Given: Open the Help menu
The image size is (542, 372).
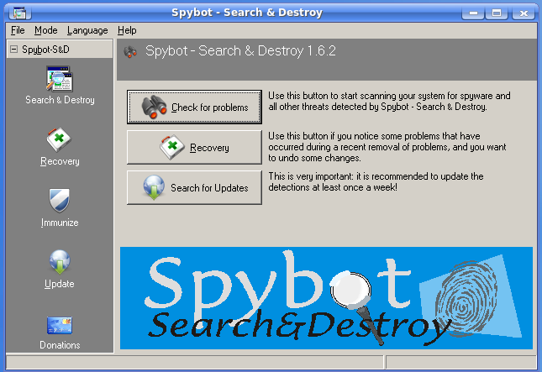Looking at the screenshot, I should click(127, 30).
